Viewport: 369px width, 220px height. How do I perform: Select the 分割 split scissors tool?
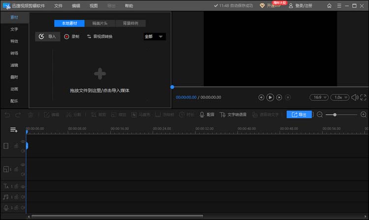tap(73, 115)
